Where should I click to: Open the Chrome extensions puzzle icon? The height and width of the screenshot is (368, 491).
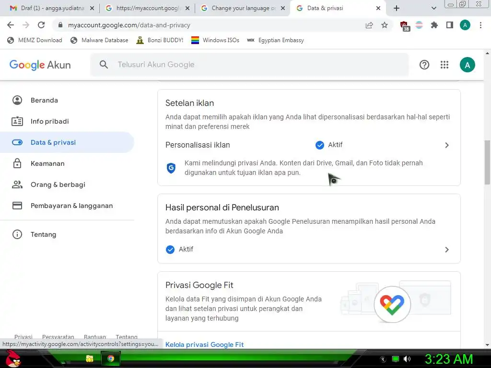pyautogui.click(x=434, y=25)
